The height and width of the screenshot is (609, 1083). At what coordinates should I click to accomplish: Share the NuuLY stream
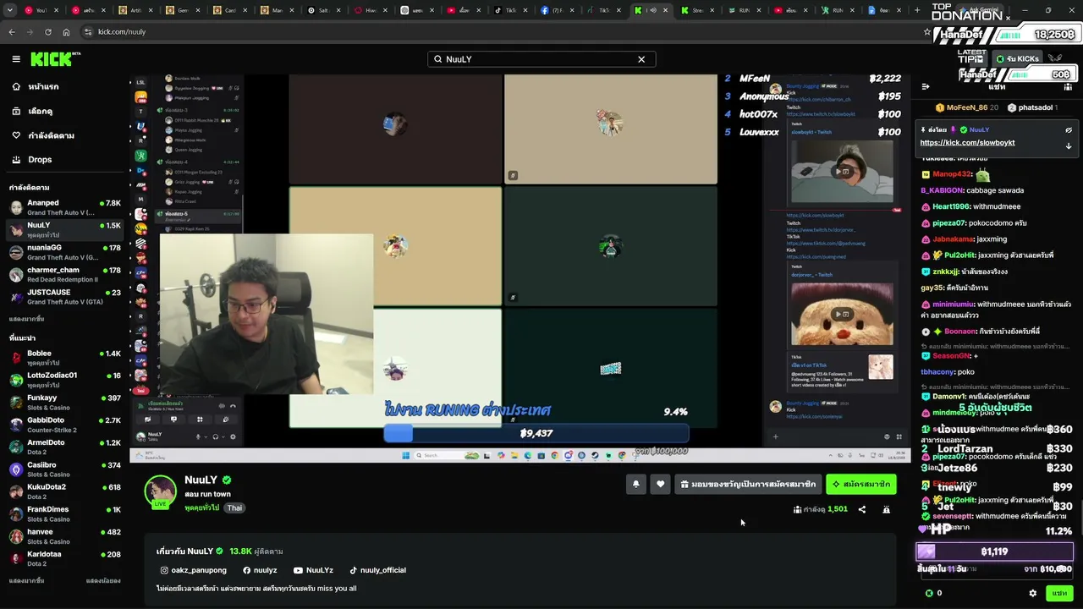pyautogui.click(x=861, y=509)
